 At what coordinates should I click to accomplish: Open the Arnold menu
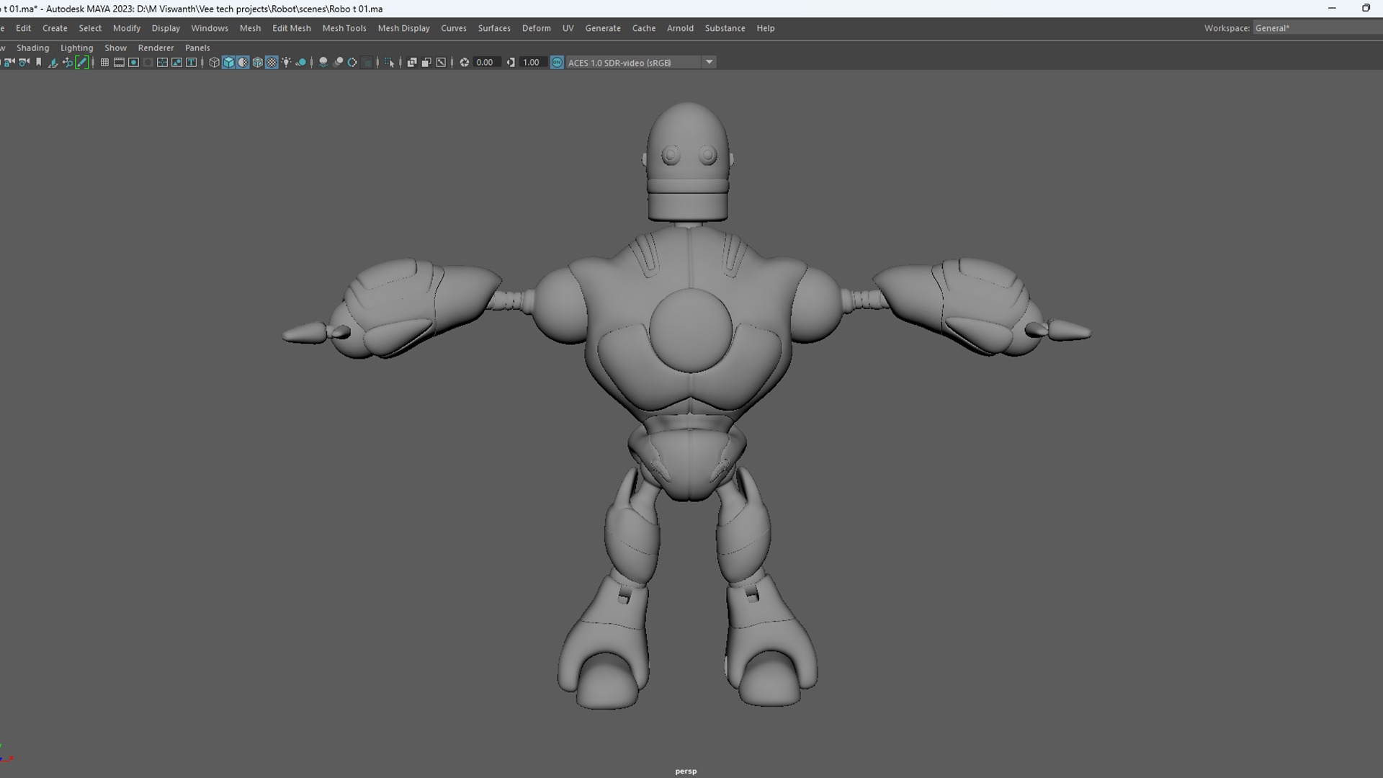tap(680, 28)
